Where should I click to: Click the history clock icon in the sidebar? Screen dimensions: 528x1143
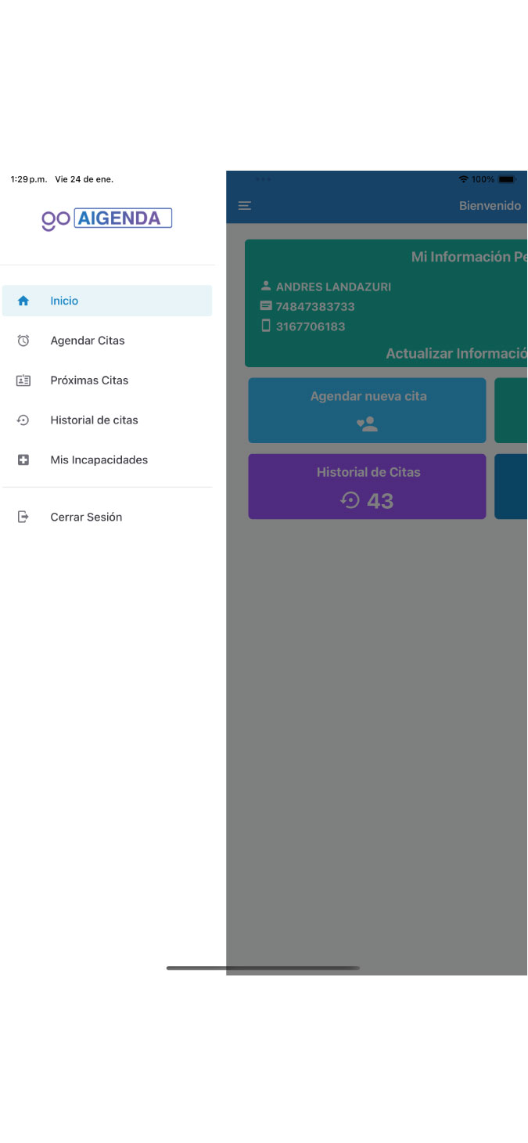tap(23, 420)
